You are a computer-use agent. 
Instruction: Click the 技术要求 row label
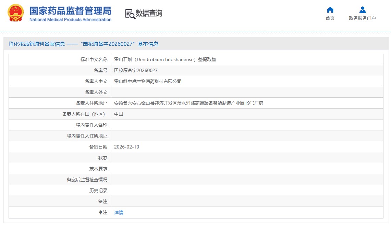pyautogui.click(x=98, y=169)
